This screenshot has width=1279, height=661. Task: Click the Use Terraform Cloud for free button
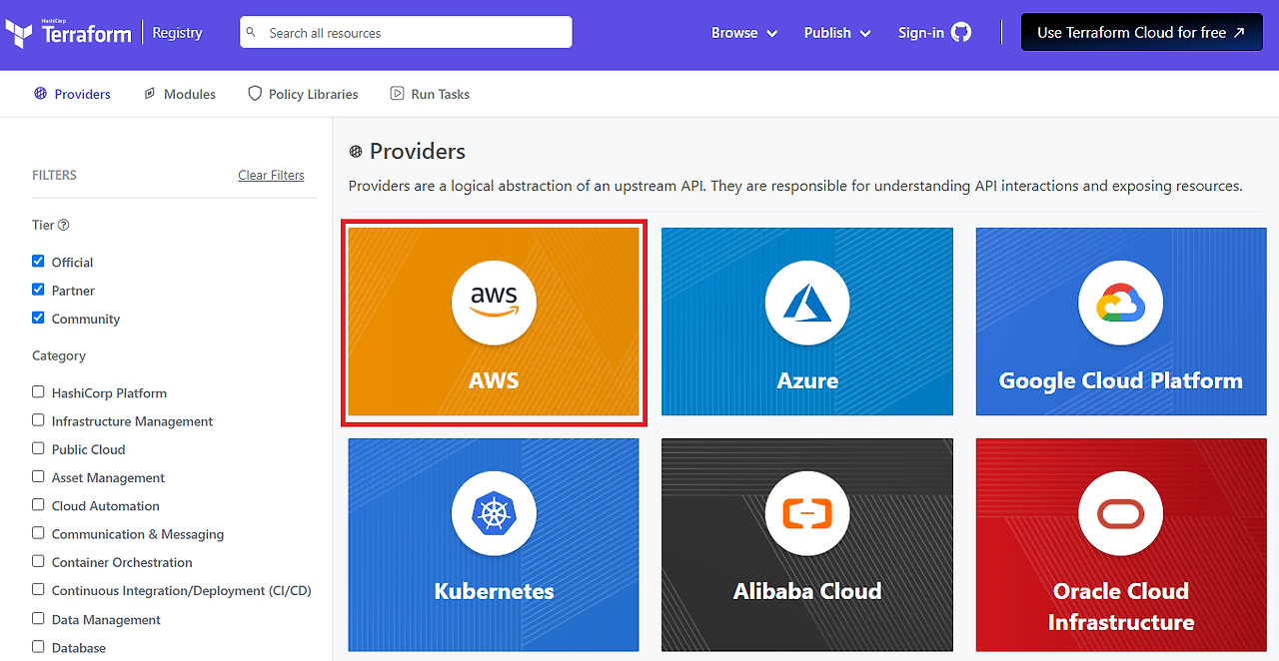1141,31
